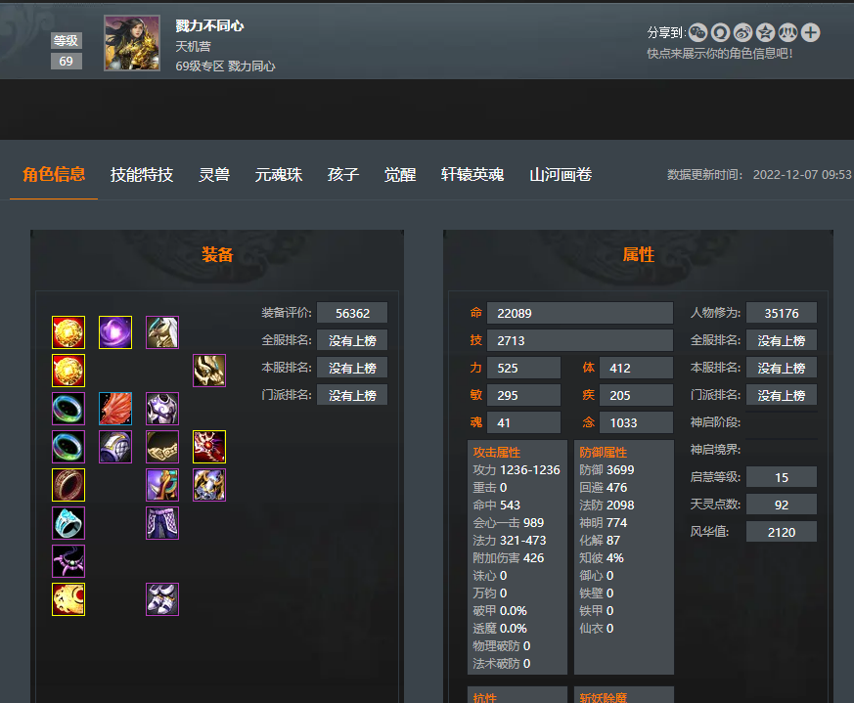Click the purple trousers equipment icon
This screenshot has height=703, width=854.
162,523
